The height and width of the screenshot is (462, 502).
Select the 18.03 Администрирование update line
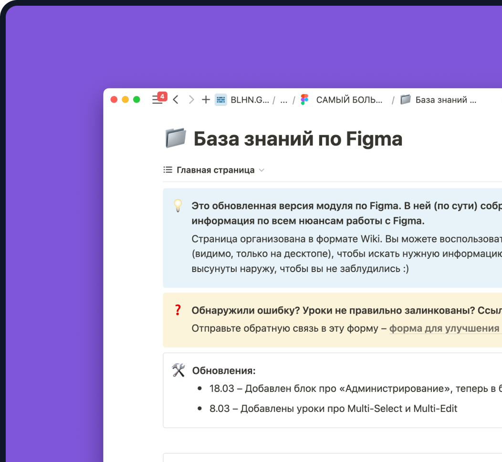click(356, 388)
